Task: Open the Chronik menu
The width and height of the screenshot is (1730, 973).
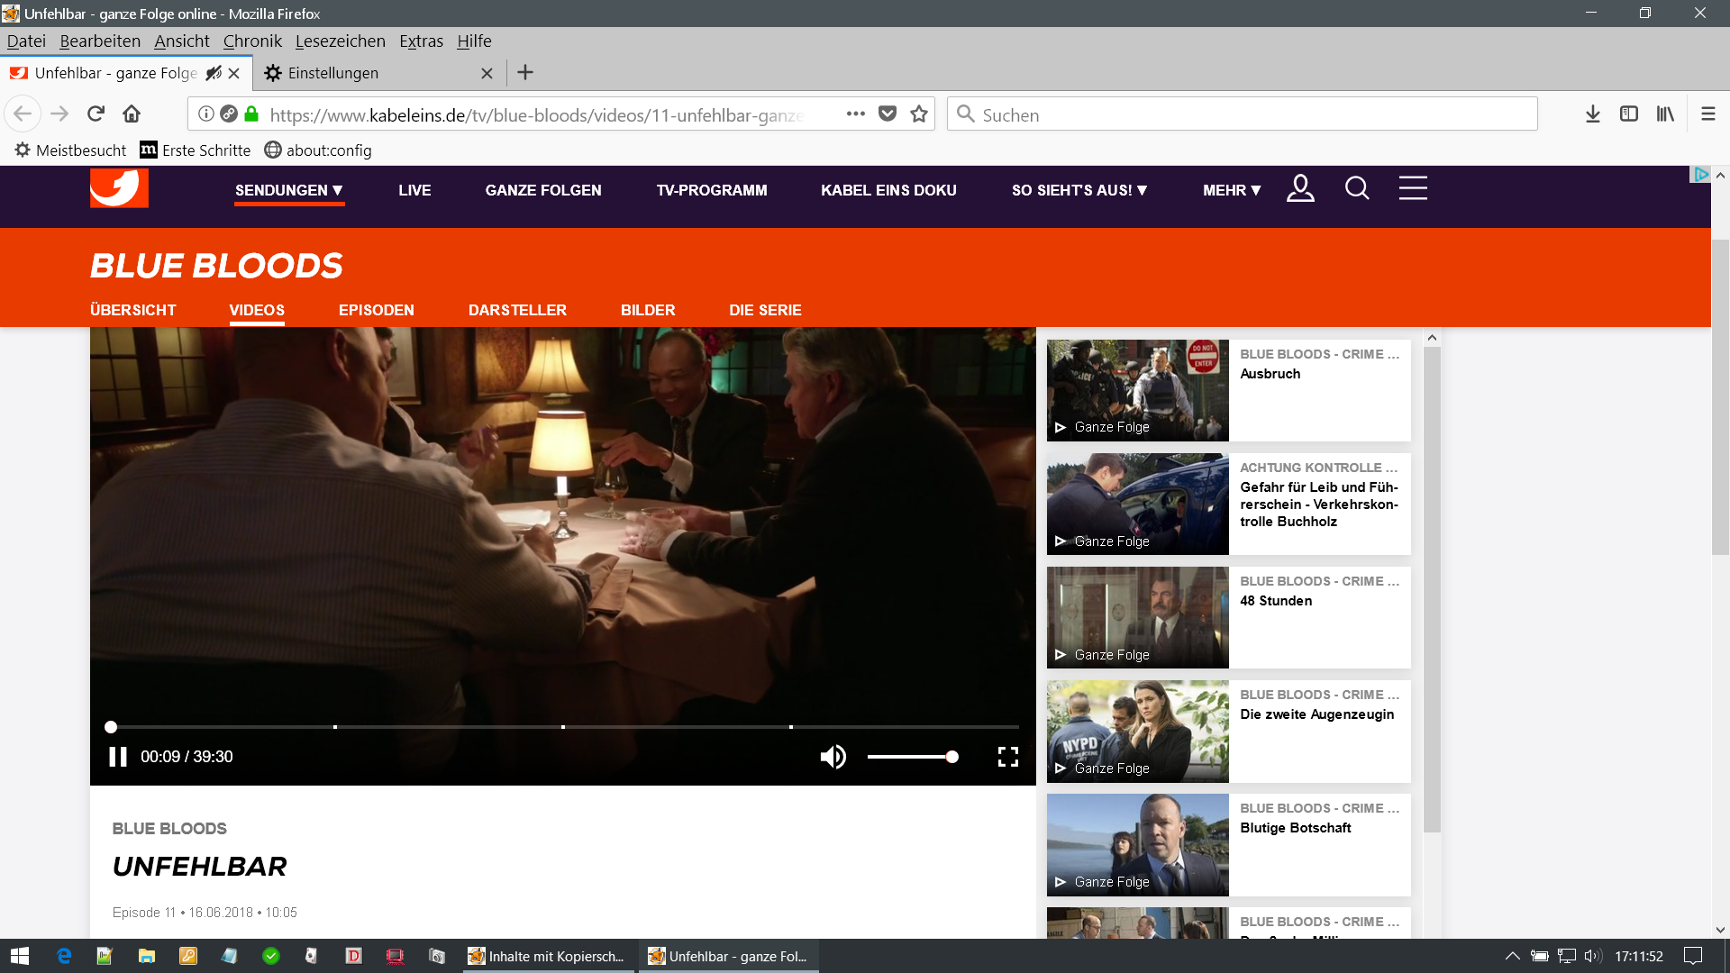Action: 252,41
